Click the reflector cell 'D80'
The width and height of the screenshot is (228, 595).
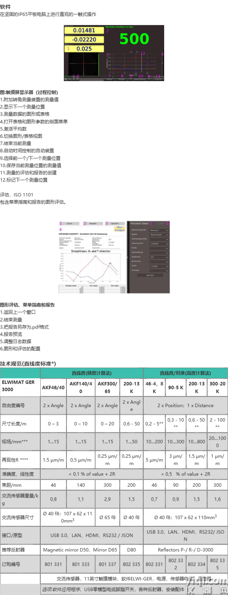click(131, 550)
